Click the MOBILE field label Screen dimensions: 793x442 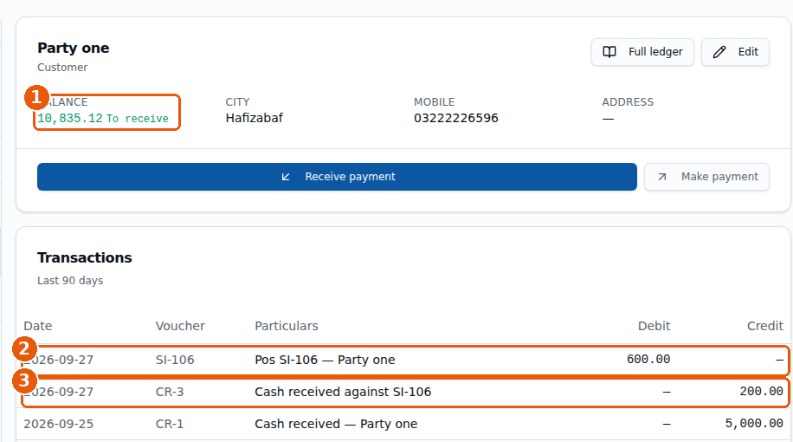click(x=434, y=102)
